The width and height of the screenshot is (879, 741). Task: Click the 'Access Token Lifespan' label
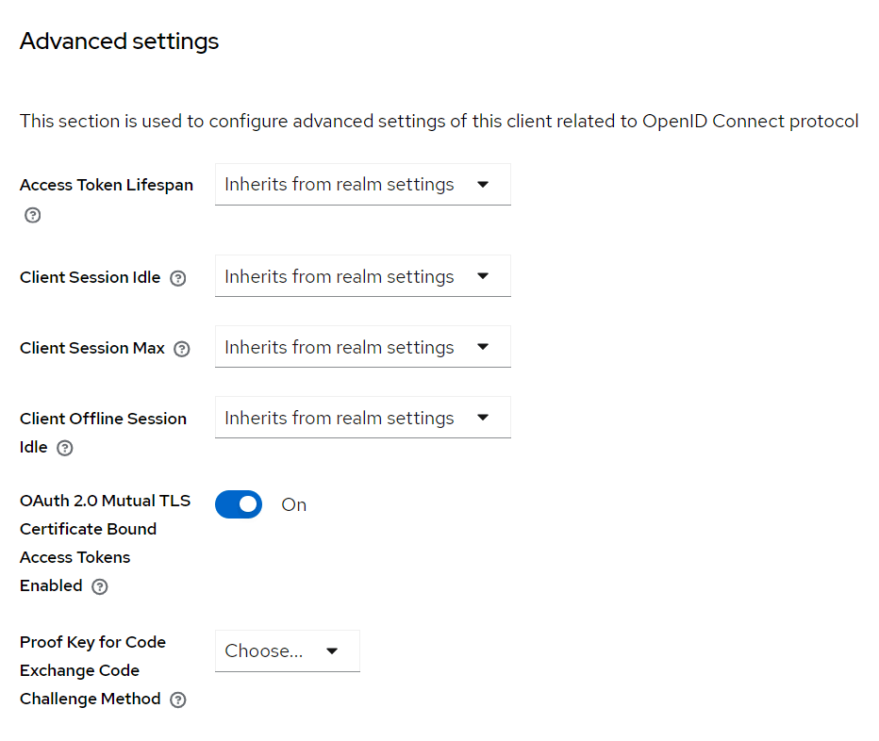click(107, 185)
